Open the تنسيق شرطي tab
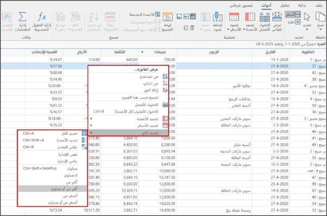327x216 pixels. (x=241, y=5)
